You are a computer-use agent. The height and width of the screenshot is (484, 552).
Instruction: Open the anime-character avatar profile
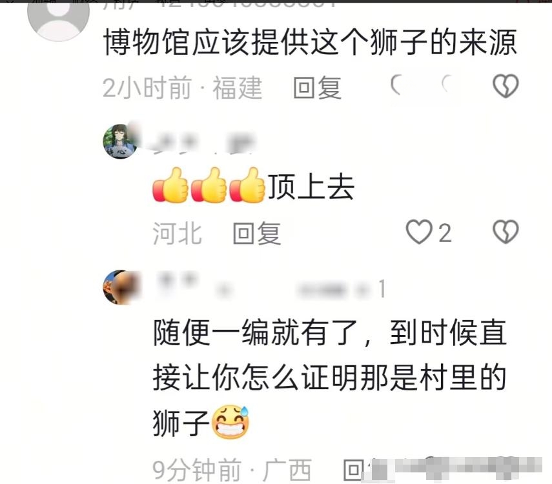(x=119, y=141)
